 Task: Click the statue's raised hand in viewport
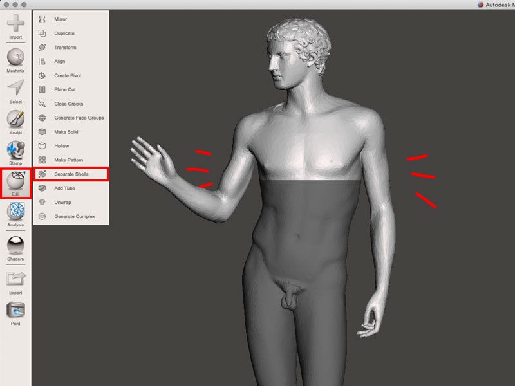pyautogui.click(x=148, y=156)
